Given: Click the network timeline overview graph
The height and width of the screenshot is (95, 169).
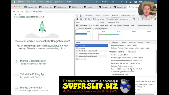Looking at the screenshot, I should point(116,36).
